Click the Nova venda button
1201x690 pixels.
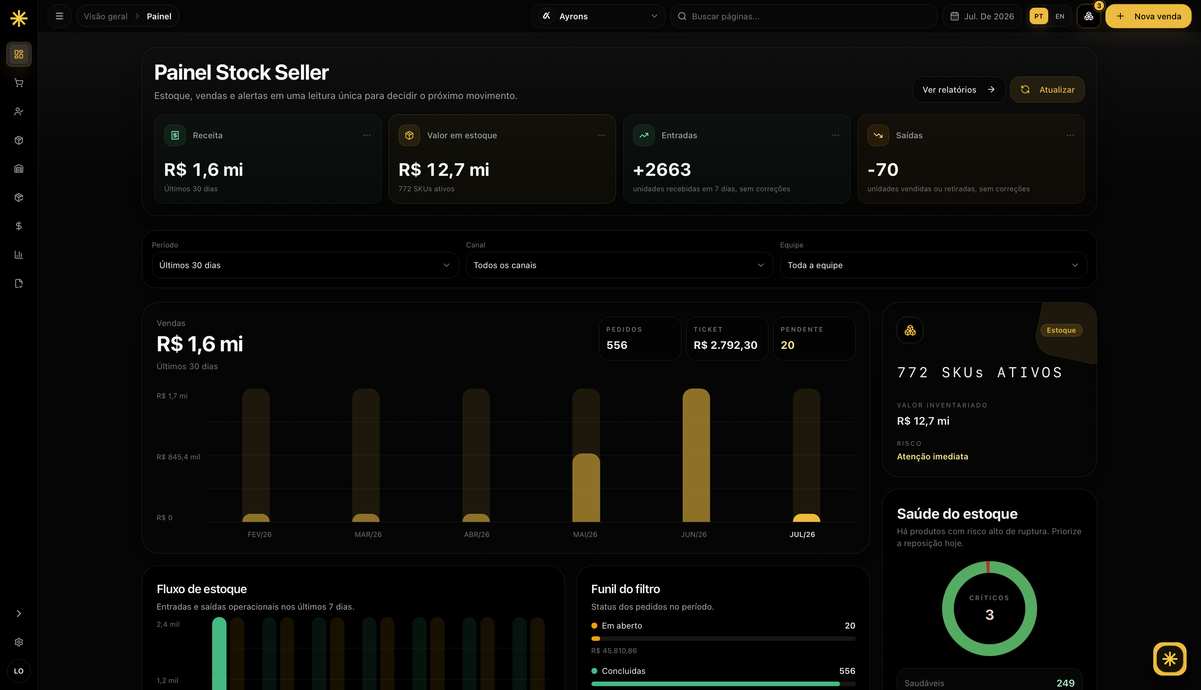click(1148, 16)
